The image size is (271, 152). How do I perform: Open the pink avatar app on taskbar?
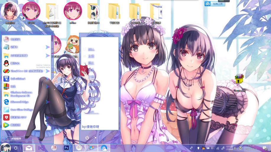54,148
